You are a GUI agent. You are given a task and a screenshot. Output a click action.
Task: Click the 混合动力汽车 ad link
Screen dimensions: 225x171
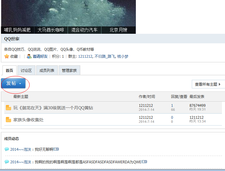coord(85,30)
